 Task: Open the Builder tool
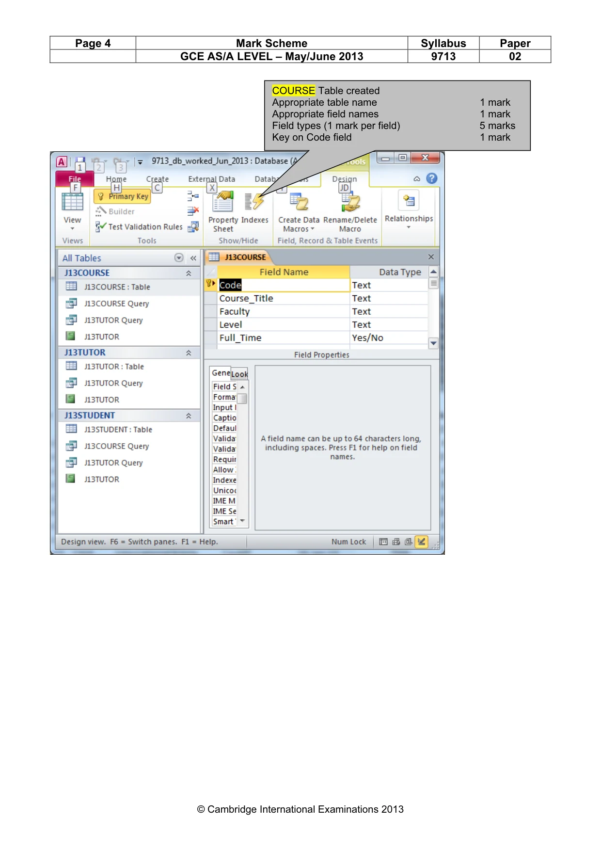115,211
